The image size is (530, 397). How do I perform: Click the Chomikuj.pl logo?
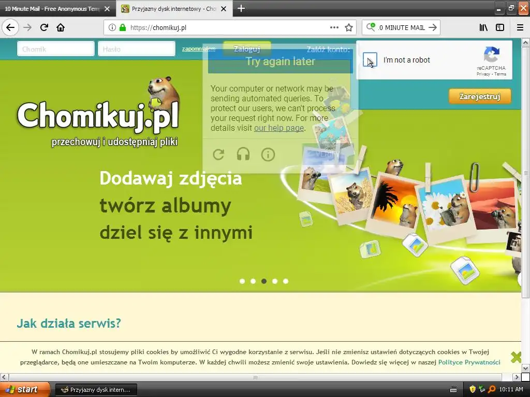[98, 113]
